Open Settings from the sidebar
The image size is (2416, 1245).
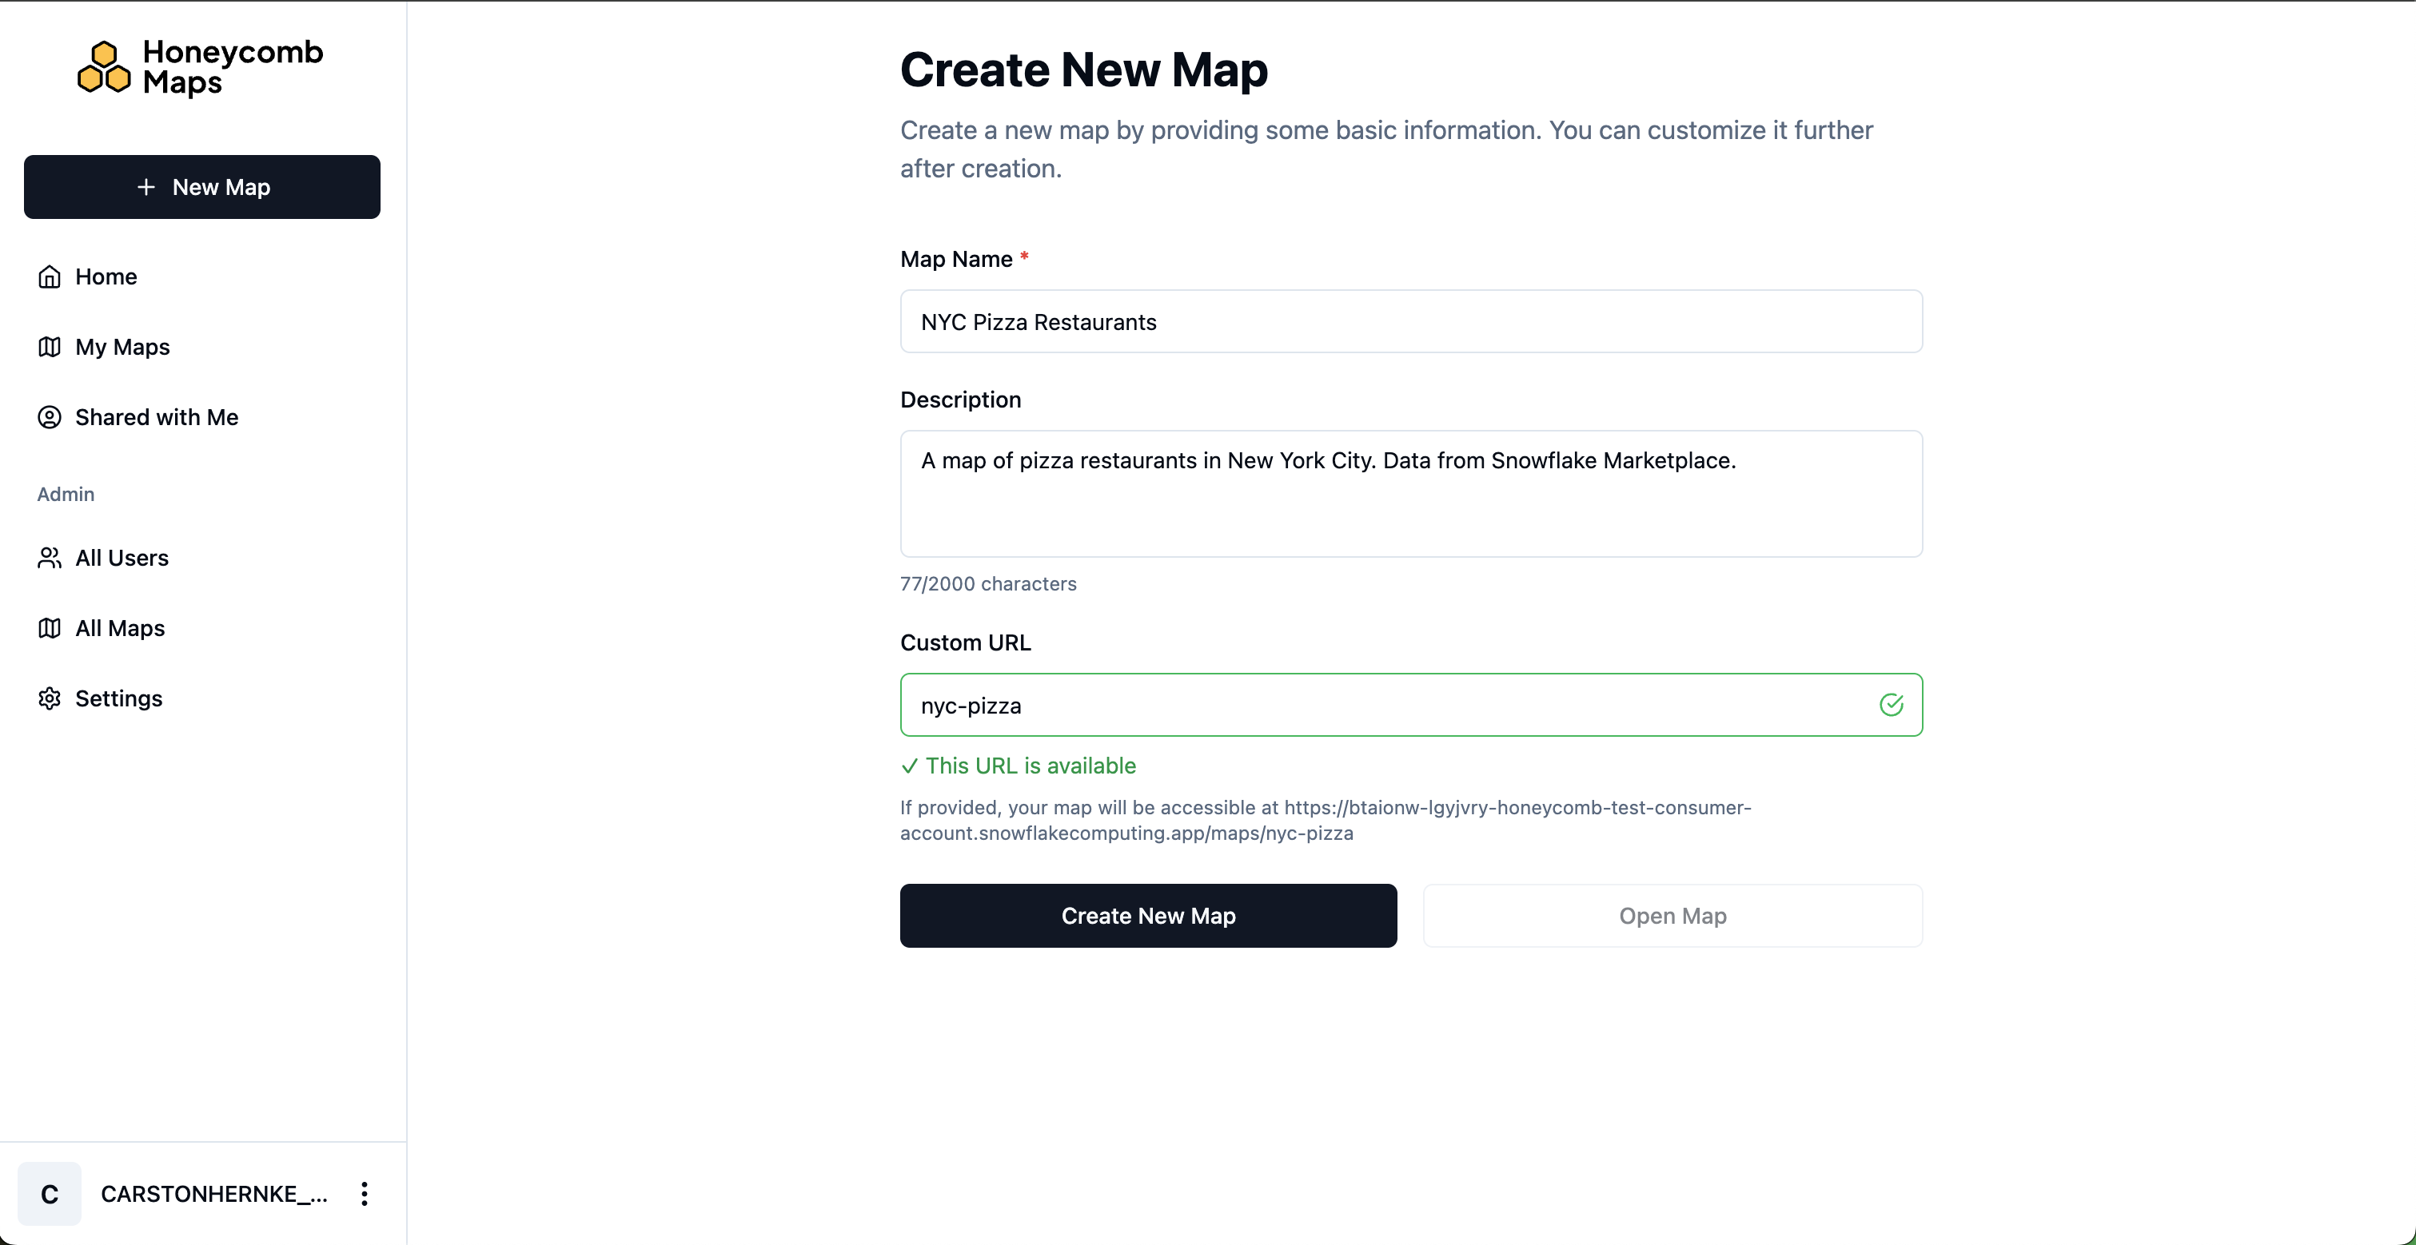(118, 698)
